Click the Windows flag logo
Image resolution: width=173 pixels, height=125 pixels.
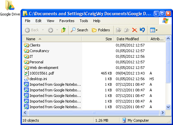coord(165,21)
